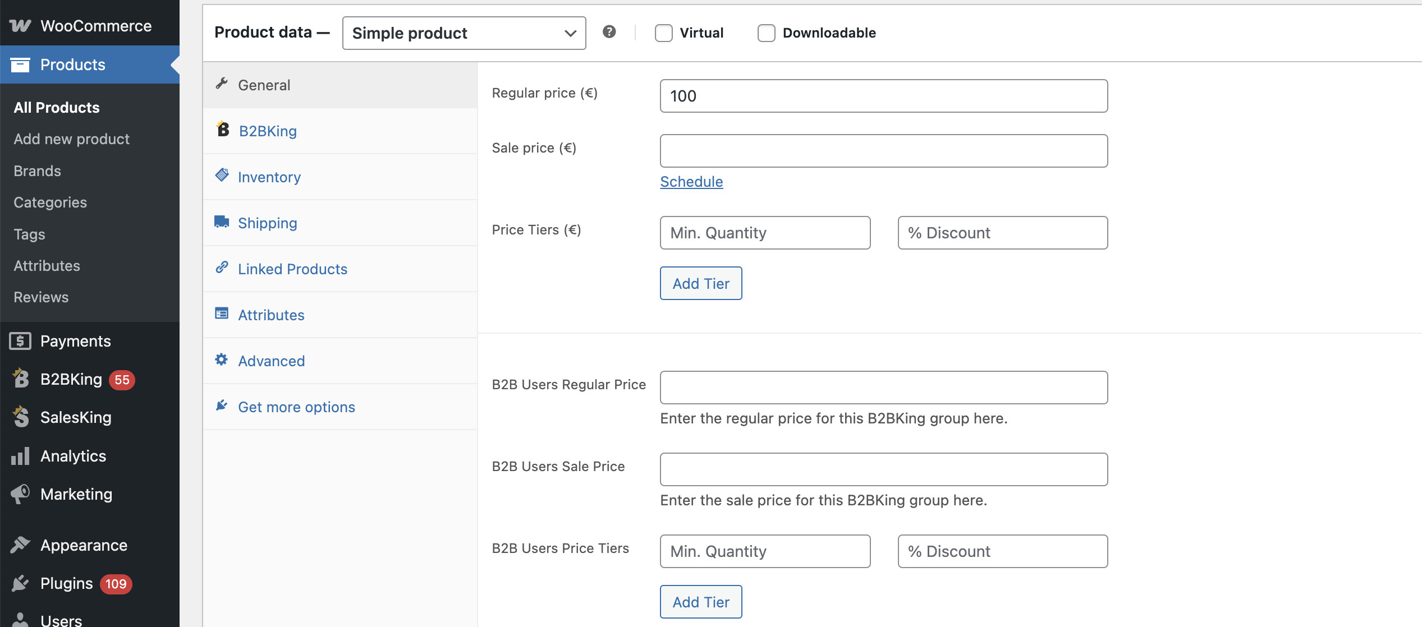The height and width of the screenshot is (627, 1422).
Task: Click the Analytics bar chart icon
Action: pos(20,456)
